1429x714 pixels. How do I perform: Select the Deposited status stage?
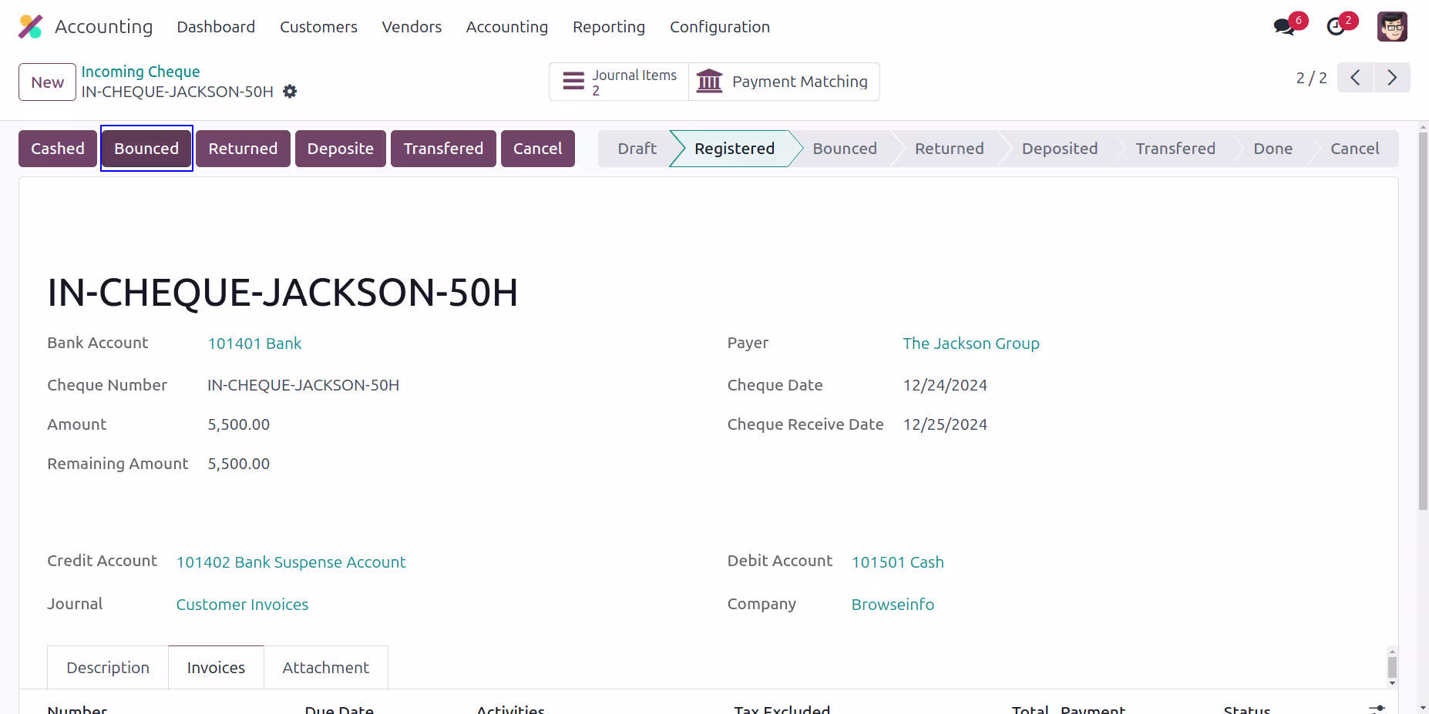coord(1059,149)
